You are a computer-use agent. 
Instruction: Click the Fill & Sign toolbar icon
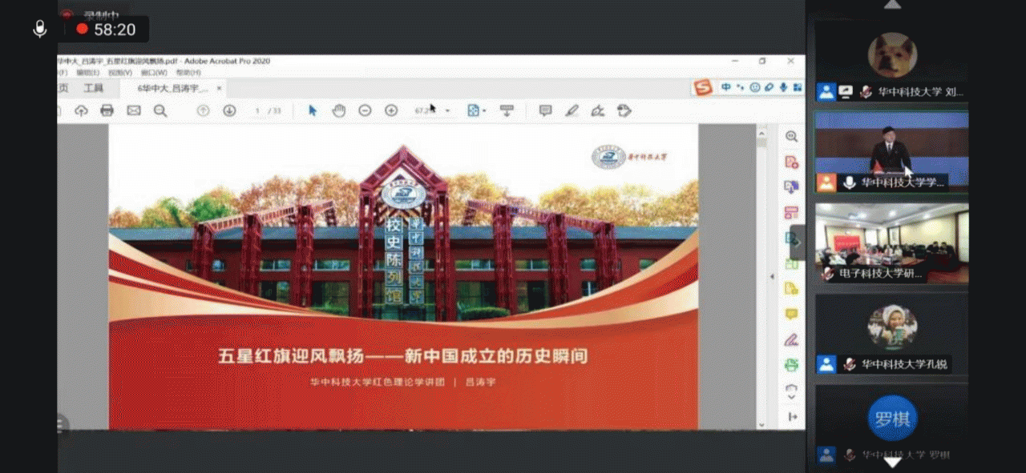(598, 110)
